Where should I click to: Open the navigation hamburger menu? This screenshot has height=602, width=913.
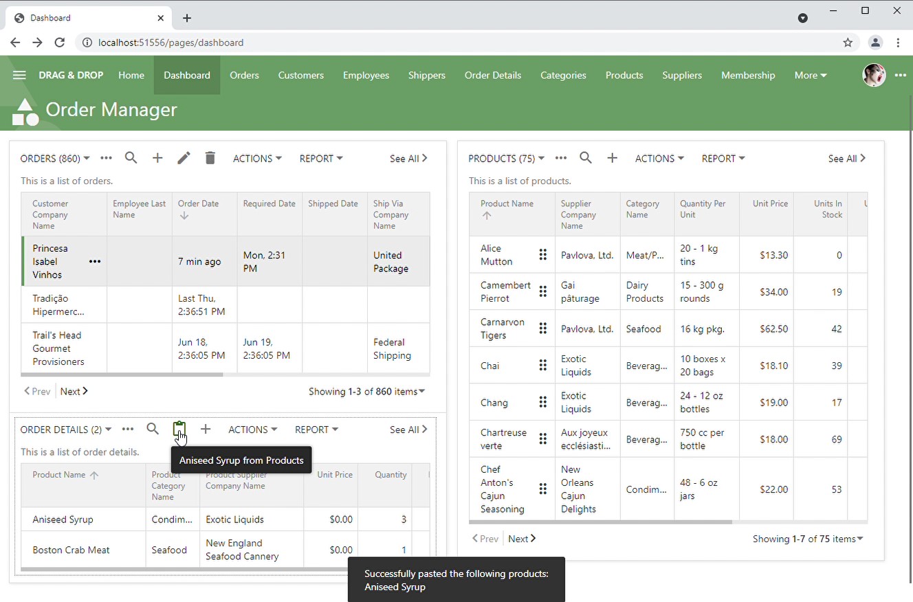pos(19,75)
